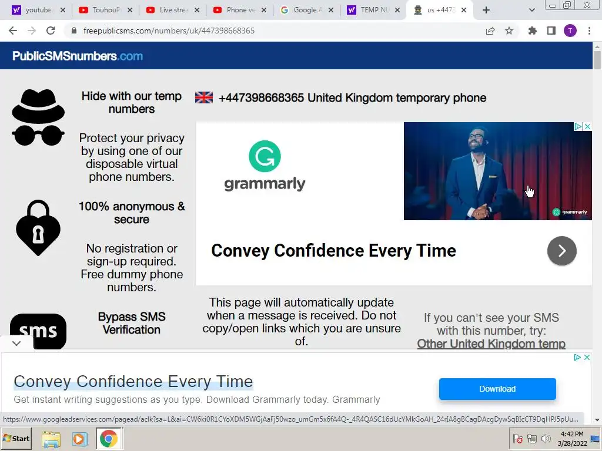602x451 pixels.
Task: Open the Windows Start menu
Action: [x=16, y=438]
